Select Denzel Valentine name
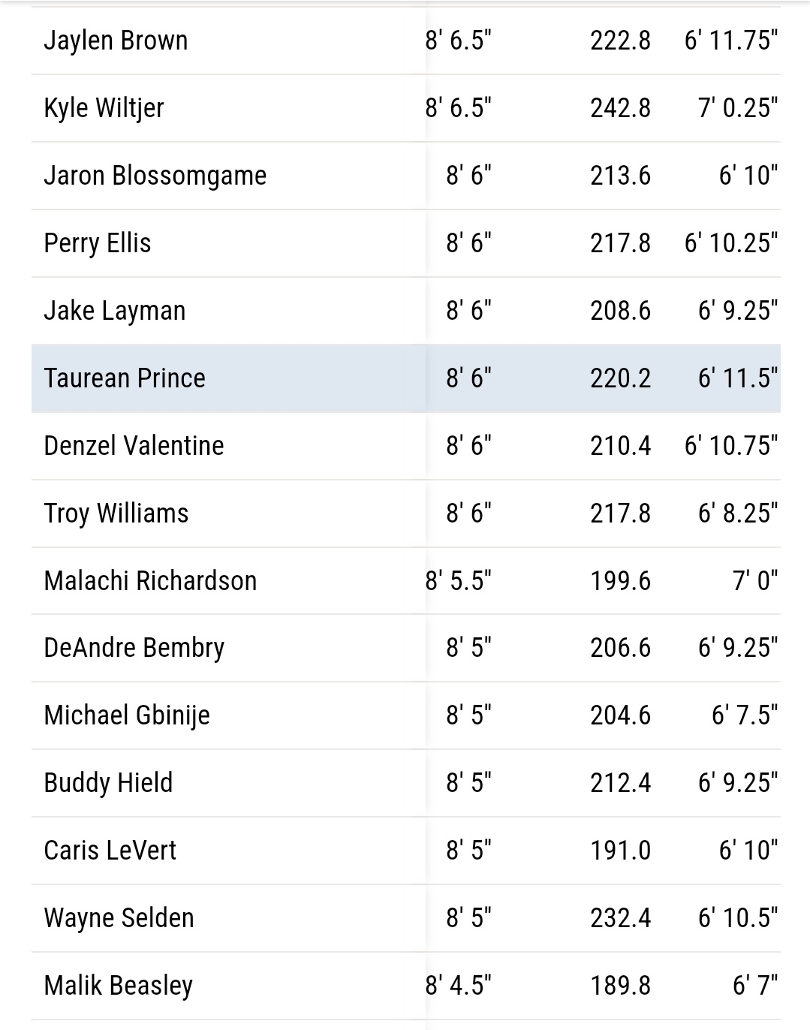The width and height of the screenshot is (810, 1030). (134, 446)
